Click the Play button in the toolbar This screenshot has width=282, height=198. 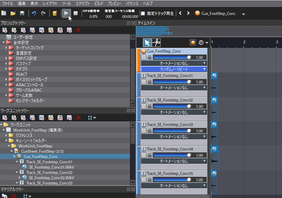pos(66,13)
